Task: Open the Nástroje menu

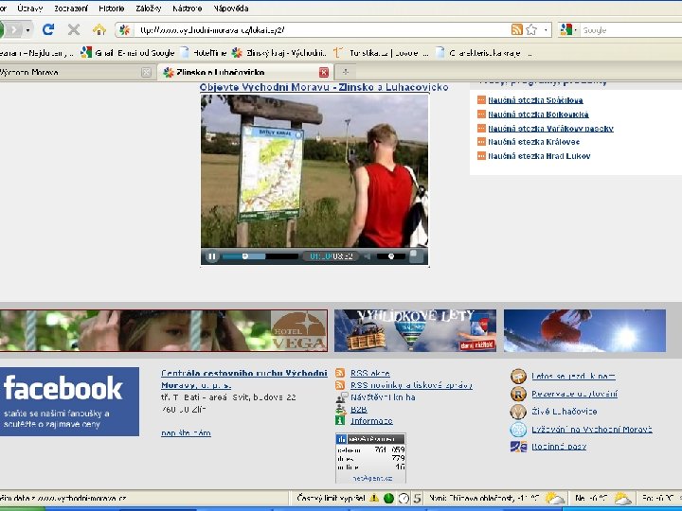Action: (187, 9)
